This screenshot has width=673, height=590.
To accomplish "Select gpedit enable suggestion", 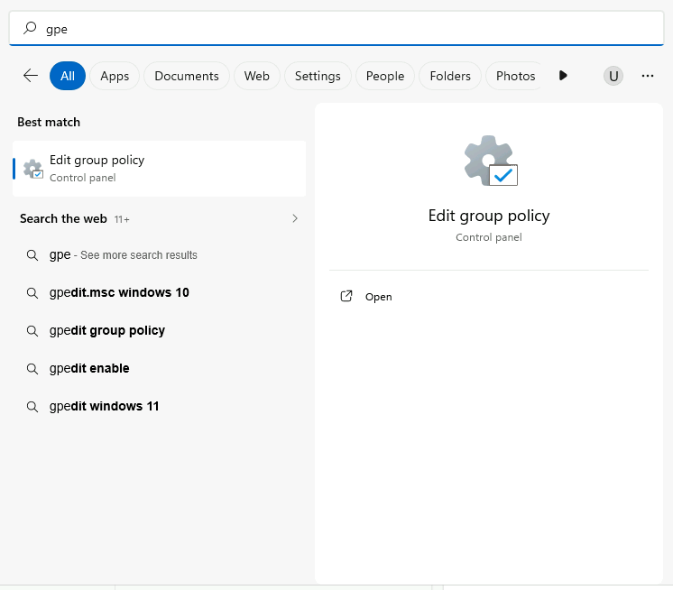I will [x=160, y=368].
